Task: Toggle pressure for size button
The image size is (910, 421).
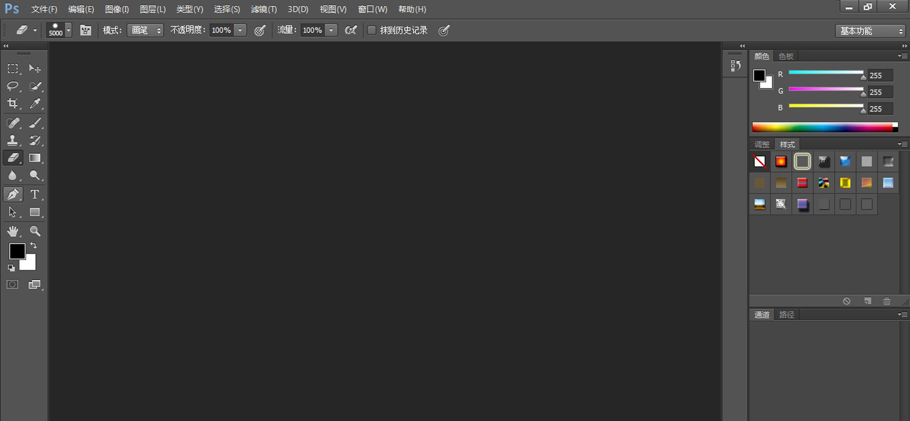Action: point(444,30)
